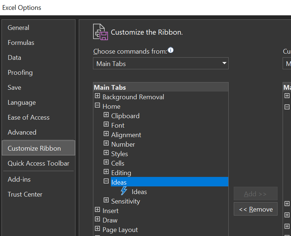This screenshot has height=236, width=291.
Task: Expand the Font group plus icon
Action: tap(106, 124)
